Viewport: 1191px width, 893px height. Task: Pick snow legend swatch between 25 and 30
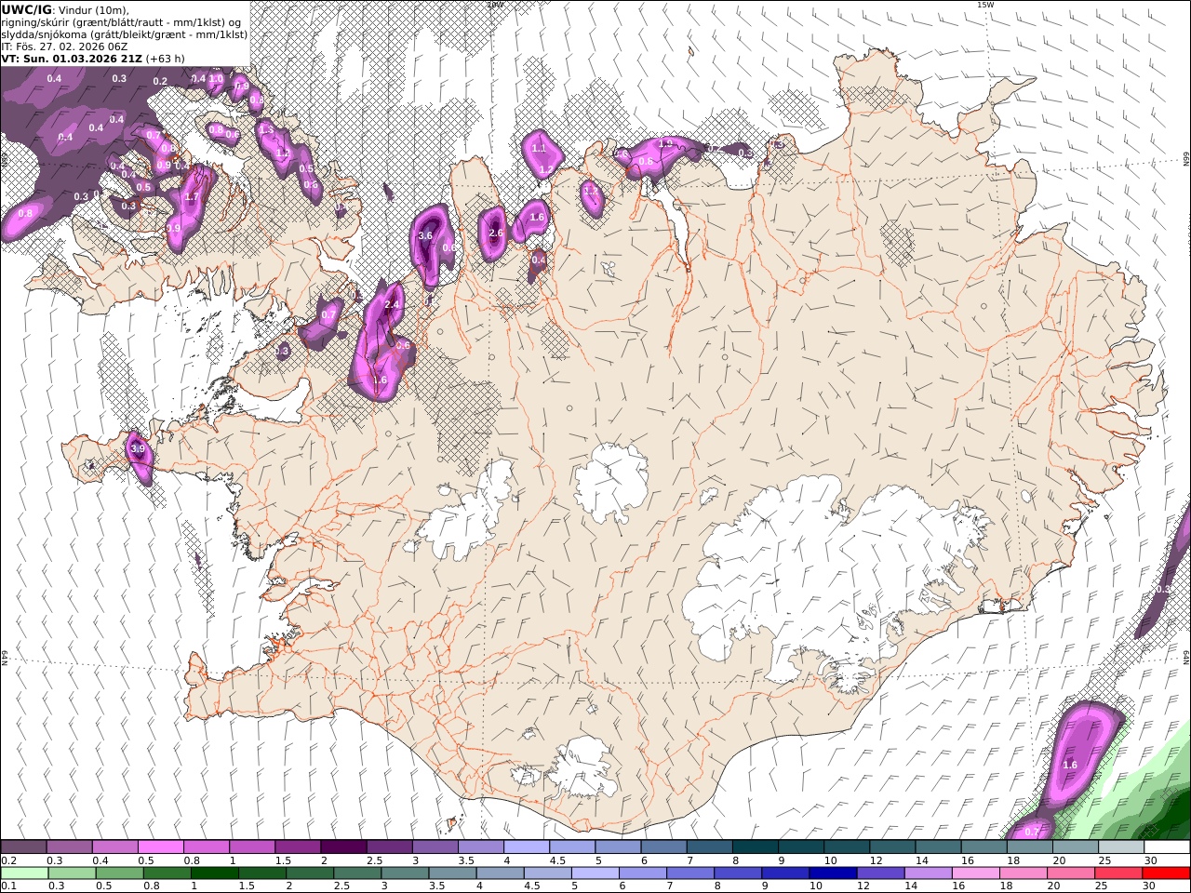point(1121,846)
